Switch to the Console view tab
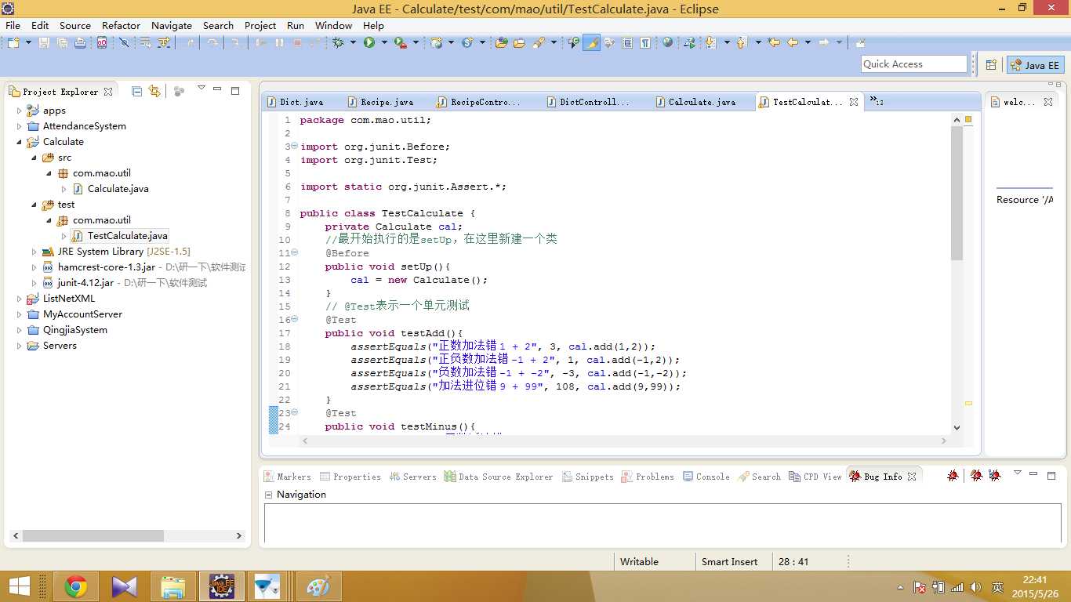The image size is (1071, 602). (706, 477)
